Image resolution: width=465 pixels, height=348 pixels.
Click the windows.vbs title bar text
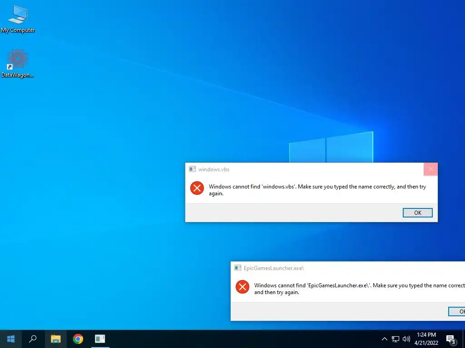214,169
